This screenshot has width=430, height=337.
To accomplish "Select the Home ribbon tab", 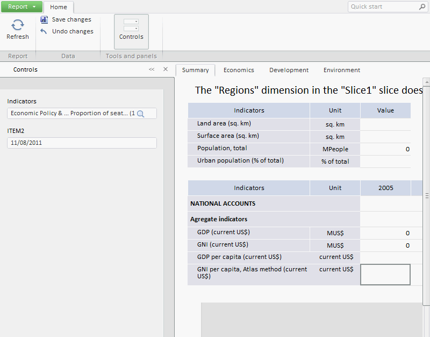I will [59, 7].
